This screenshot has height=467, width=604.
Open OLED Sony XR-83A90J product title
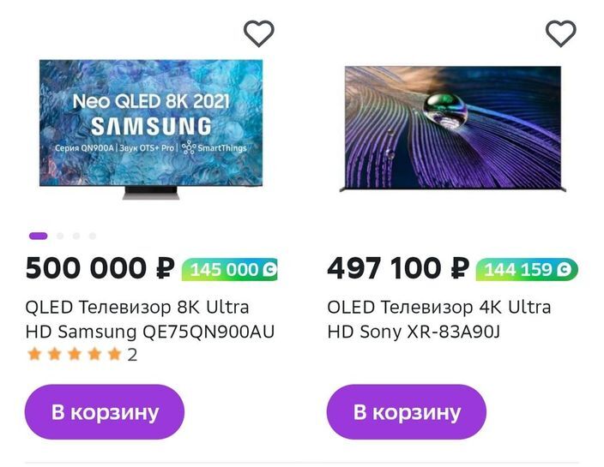point(439,320)
